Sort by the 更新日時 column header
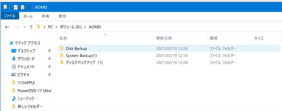This screenshot has width=282, height=111. click(164, 38)
